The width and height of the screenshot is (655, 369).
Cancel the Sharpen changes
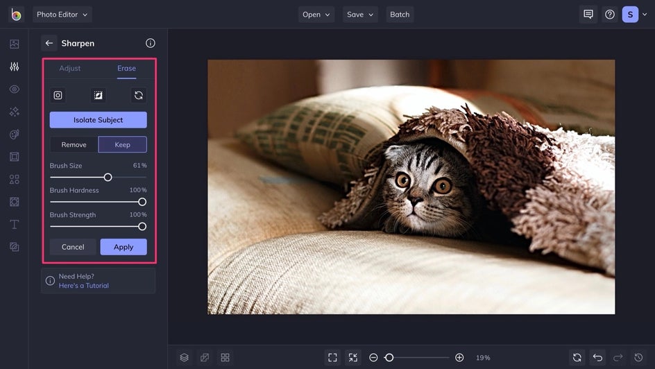click(x=73, y=247)
